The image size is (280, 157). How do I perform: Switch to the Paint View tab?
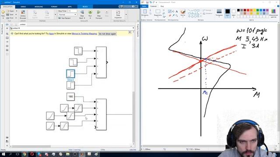[x=162, y=6]
